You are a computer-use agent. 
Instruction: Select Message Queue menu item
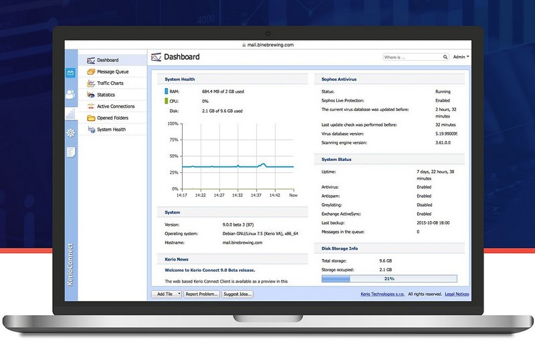click(x=113, y=71)
